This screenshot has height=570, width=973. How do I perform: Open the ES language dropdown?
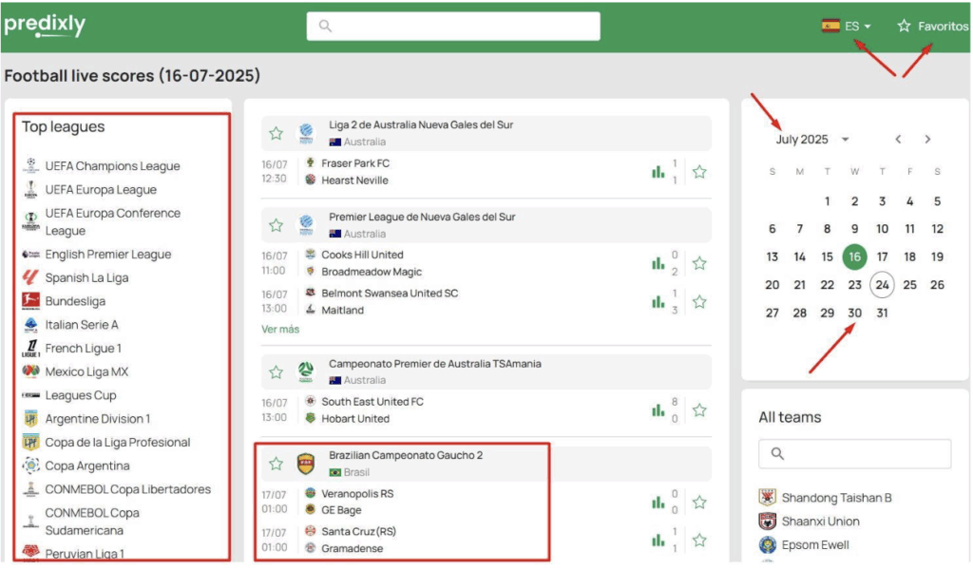click(847, 27)
